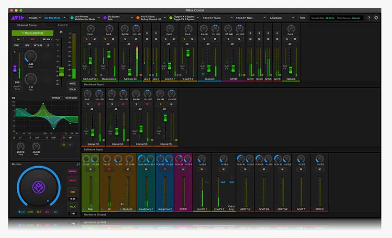
Task: Click the volume knob on LineFX 1 output
Action: coord(201,159)
